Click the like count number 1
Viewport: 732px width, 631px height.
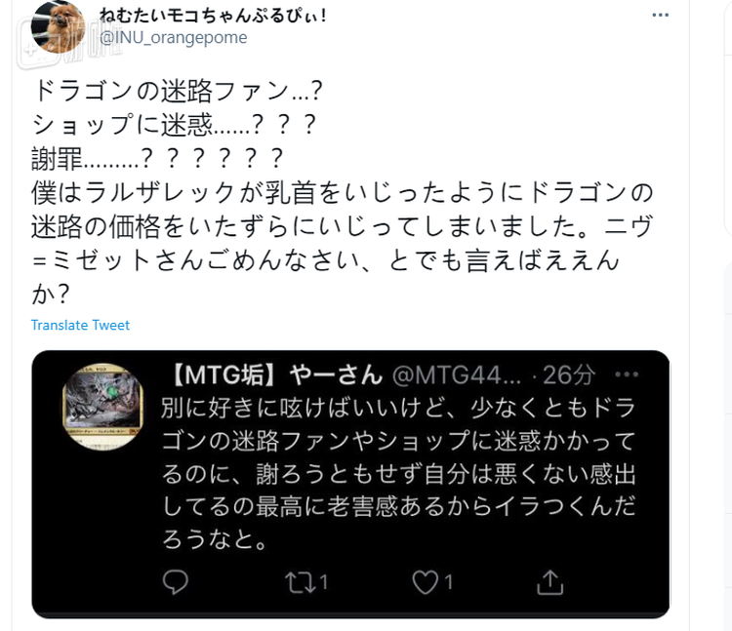click(x=448, y=582)
